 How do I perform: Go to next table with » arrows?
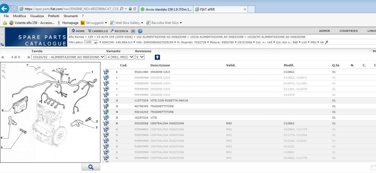coord(28,57)
